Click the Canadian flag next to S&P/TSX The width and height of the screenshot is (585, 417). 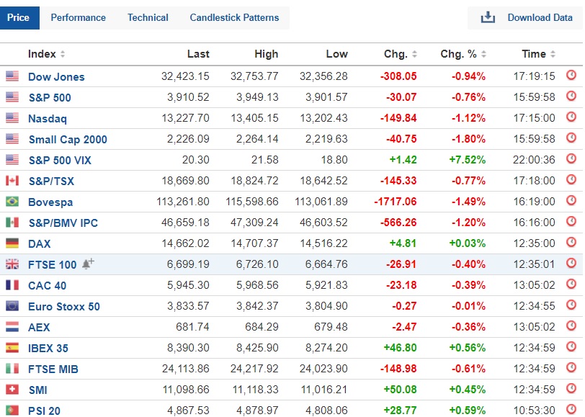click(x=12, y=181)
